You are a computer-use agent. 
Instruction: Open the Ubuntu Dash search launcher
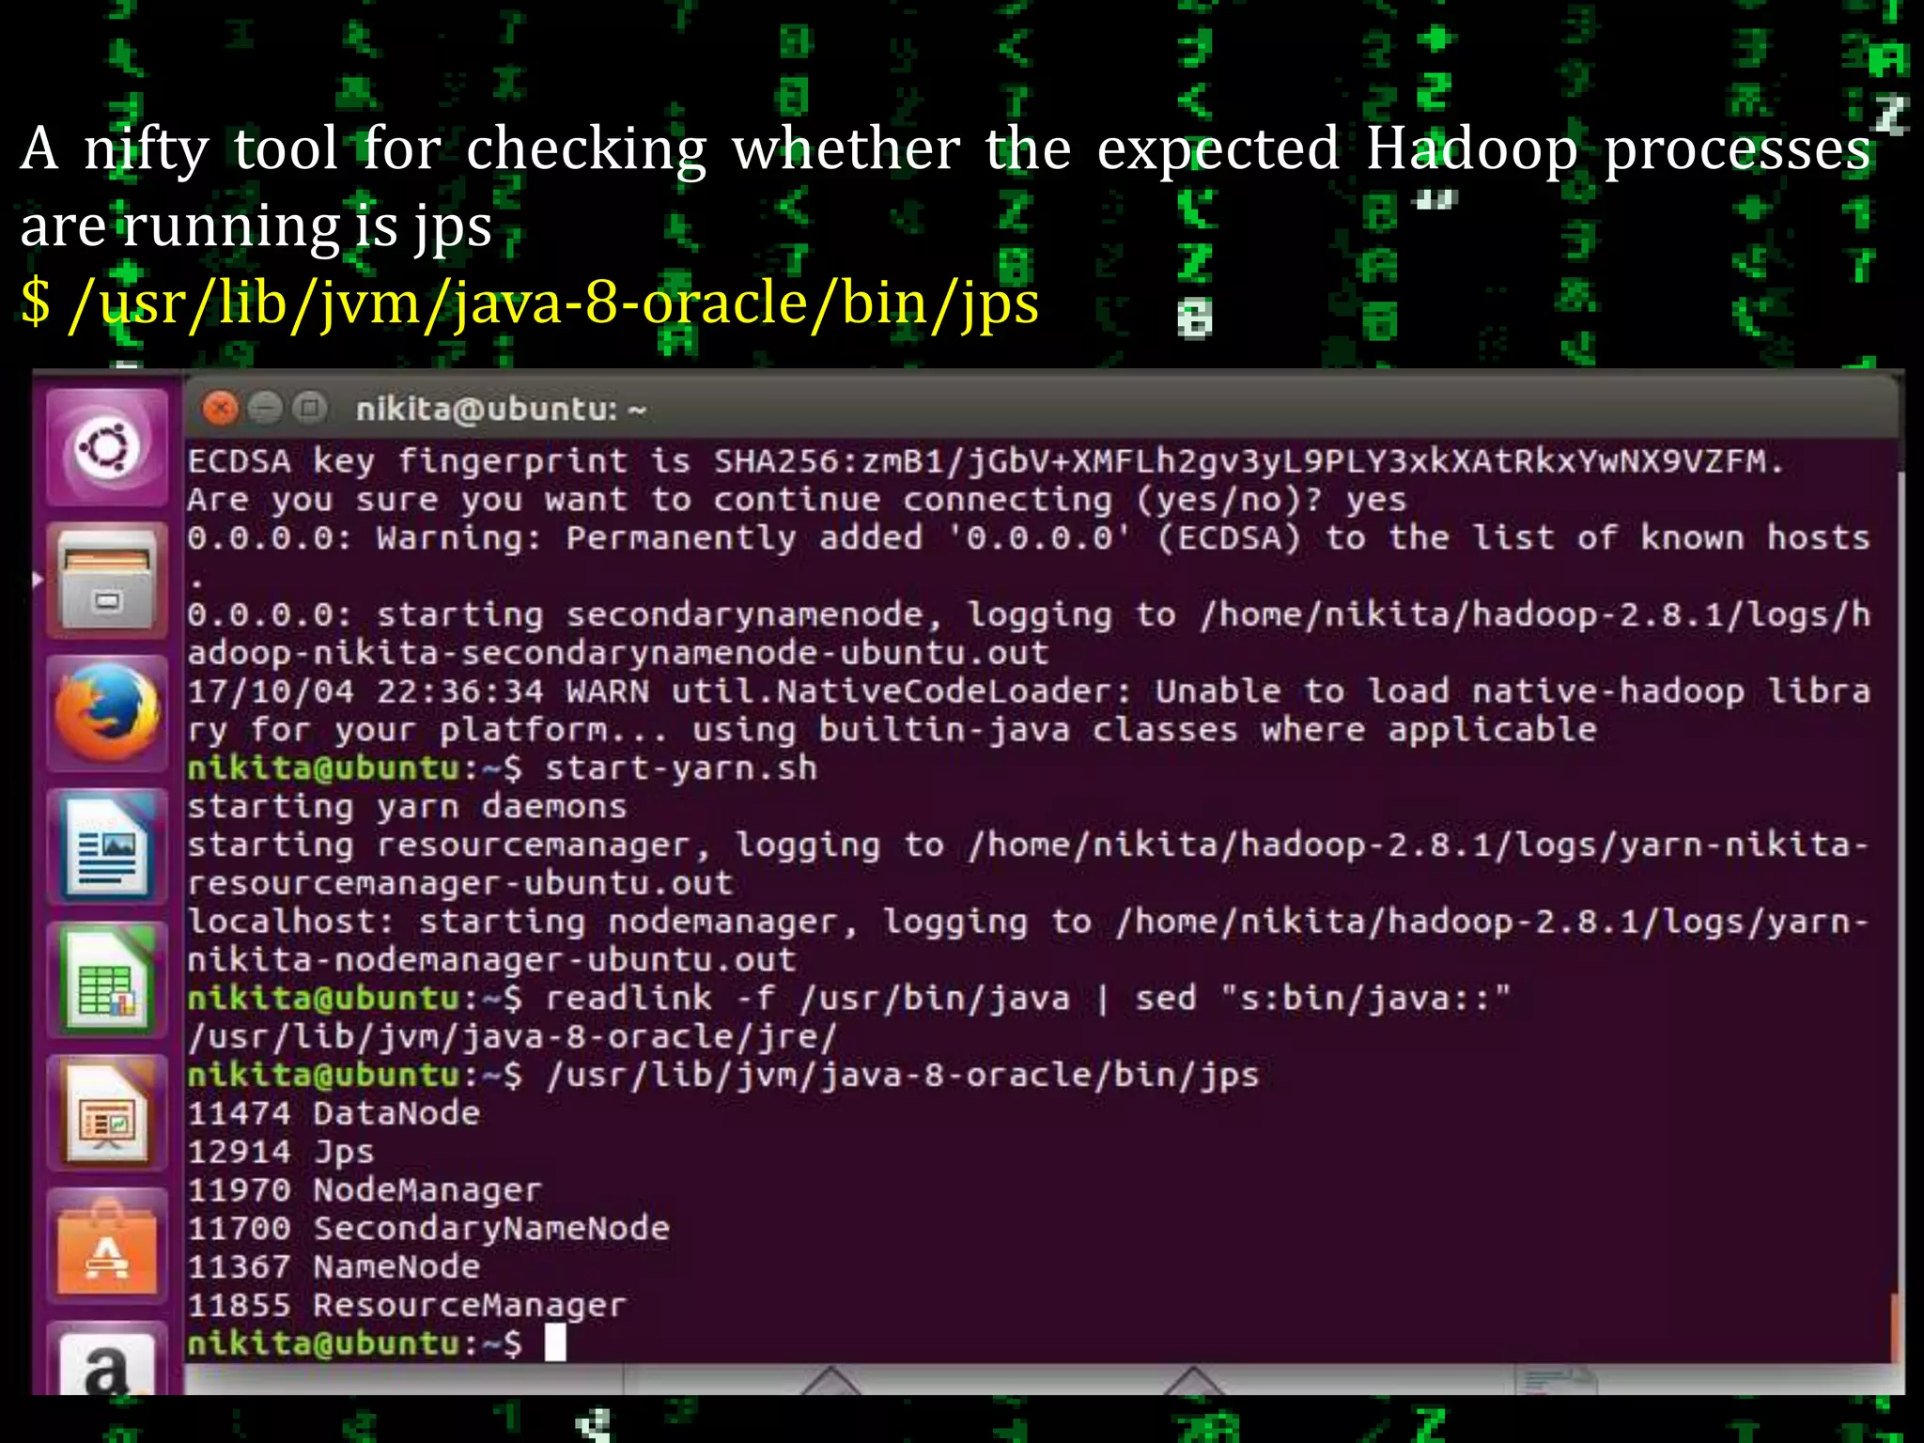(106, 448)
